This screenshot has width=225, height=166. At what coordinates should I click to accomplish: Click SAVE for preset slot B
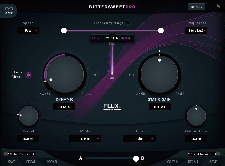213,162
